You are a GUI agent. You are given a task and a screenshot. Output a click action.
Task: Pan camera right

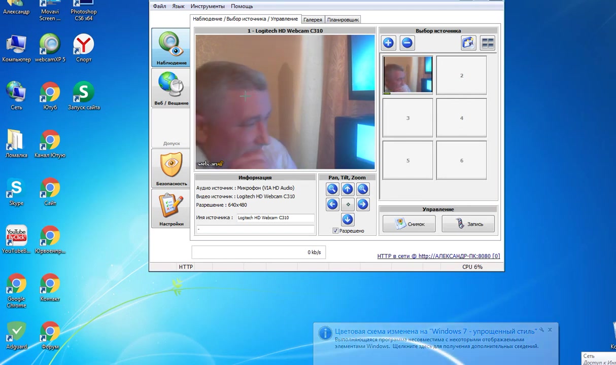(x=363, y=204)
